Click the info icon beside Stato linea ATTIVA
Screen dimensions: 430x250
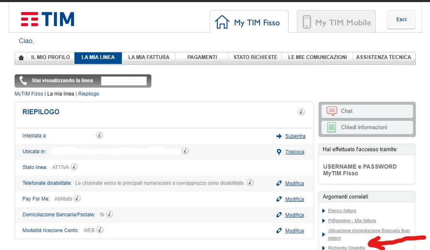tap(74, 167)
